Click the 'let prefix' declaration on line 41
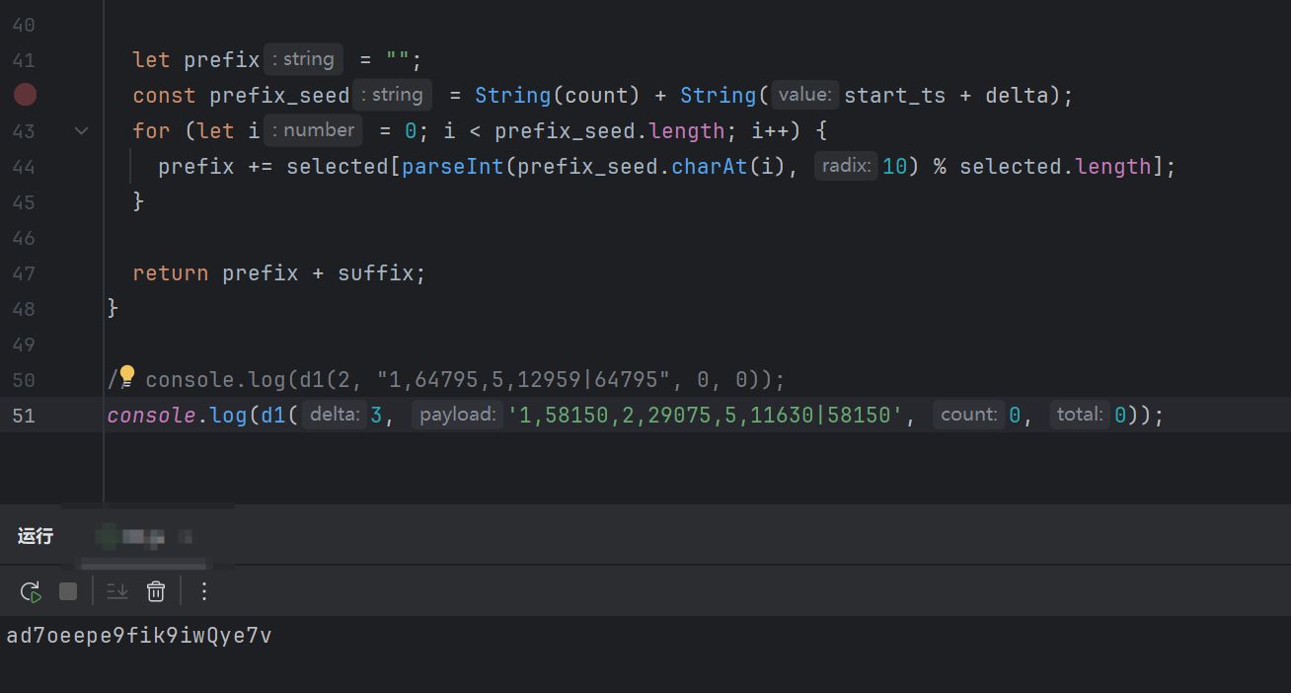The height and width of the screenshot is (693, 1291). pos(196,60)
